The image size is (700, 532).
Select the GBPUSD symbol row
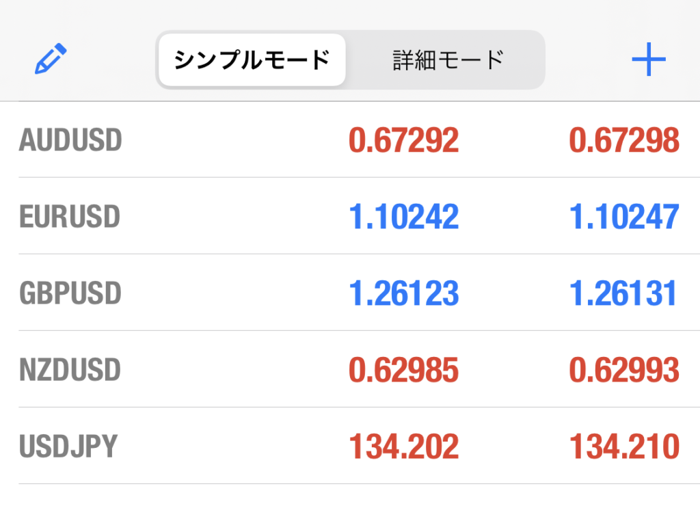[x=350, y=293]
